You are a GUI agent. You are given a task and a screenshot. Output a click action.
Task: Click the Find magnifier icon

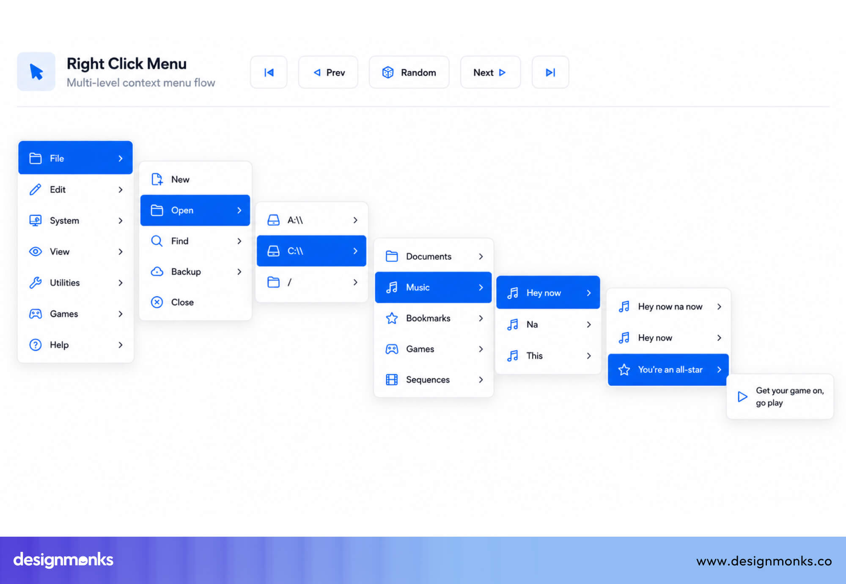[157, 241]
